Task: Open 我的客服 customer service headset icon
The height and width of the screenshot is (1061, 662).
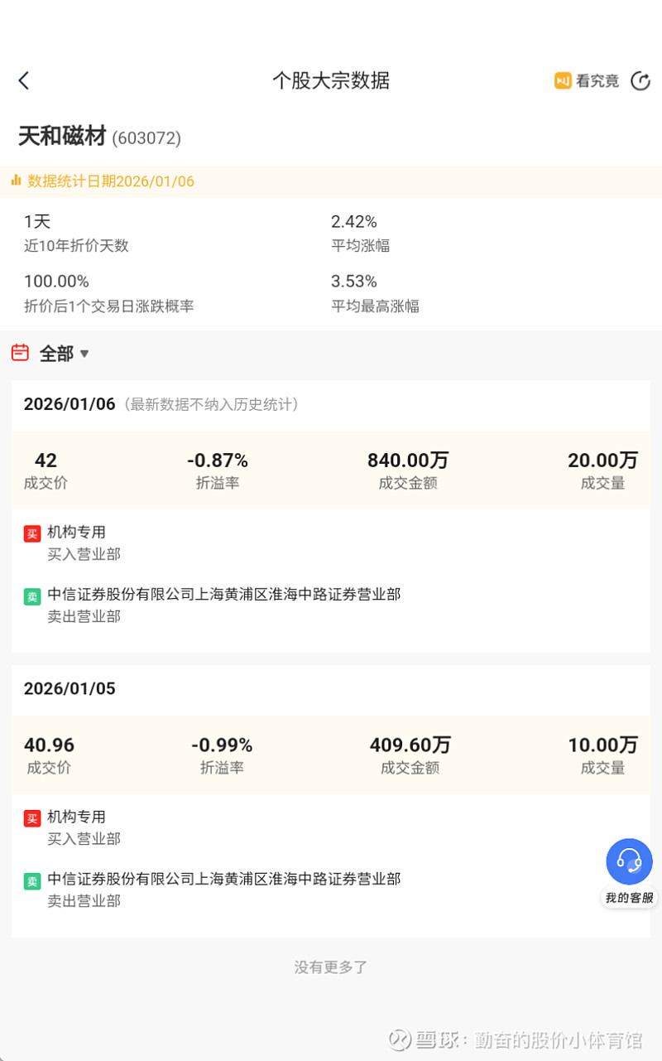Action: [x=629, y=861]
